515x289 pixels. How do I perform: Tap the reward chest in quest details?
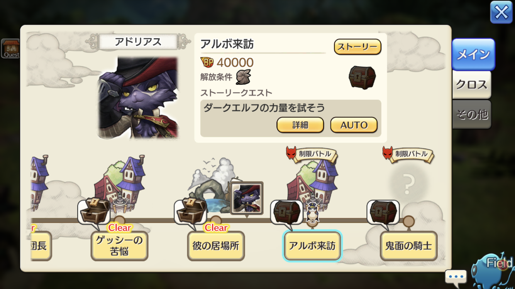(x=362, y=77)
